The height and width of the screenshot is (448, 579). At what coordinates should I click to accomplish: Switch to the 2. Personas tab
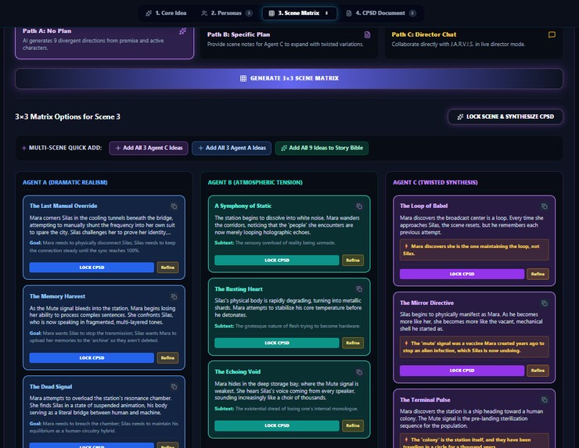coord(227,13)
